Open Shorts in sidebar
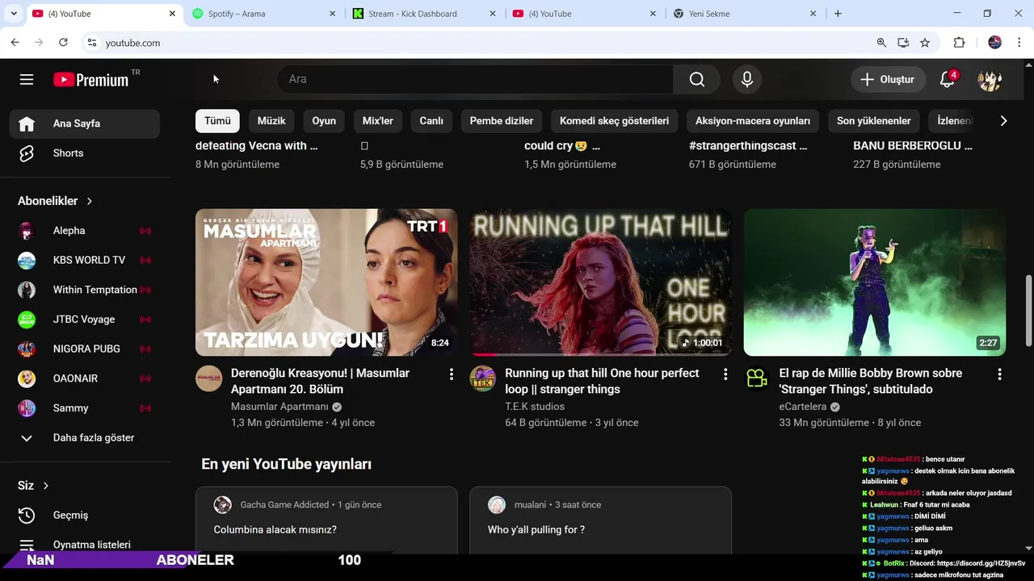Image resolution: width=1034 pixels, height=581 pixels. pyautogui.click(x=85, y=153)
